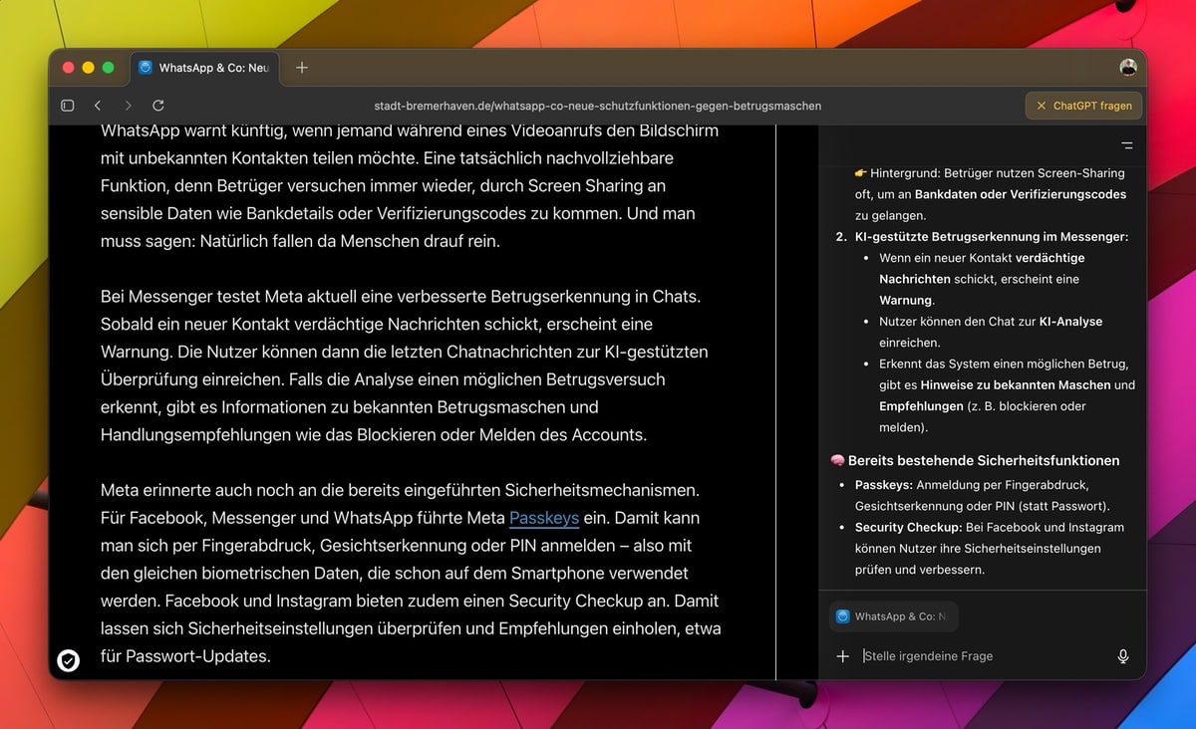Click the shield checkmark icon on page

pyautogui.click(x=68, y=660)
